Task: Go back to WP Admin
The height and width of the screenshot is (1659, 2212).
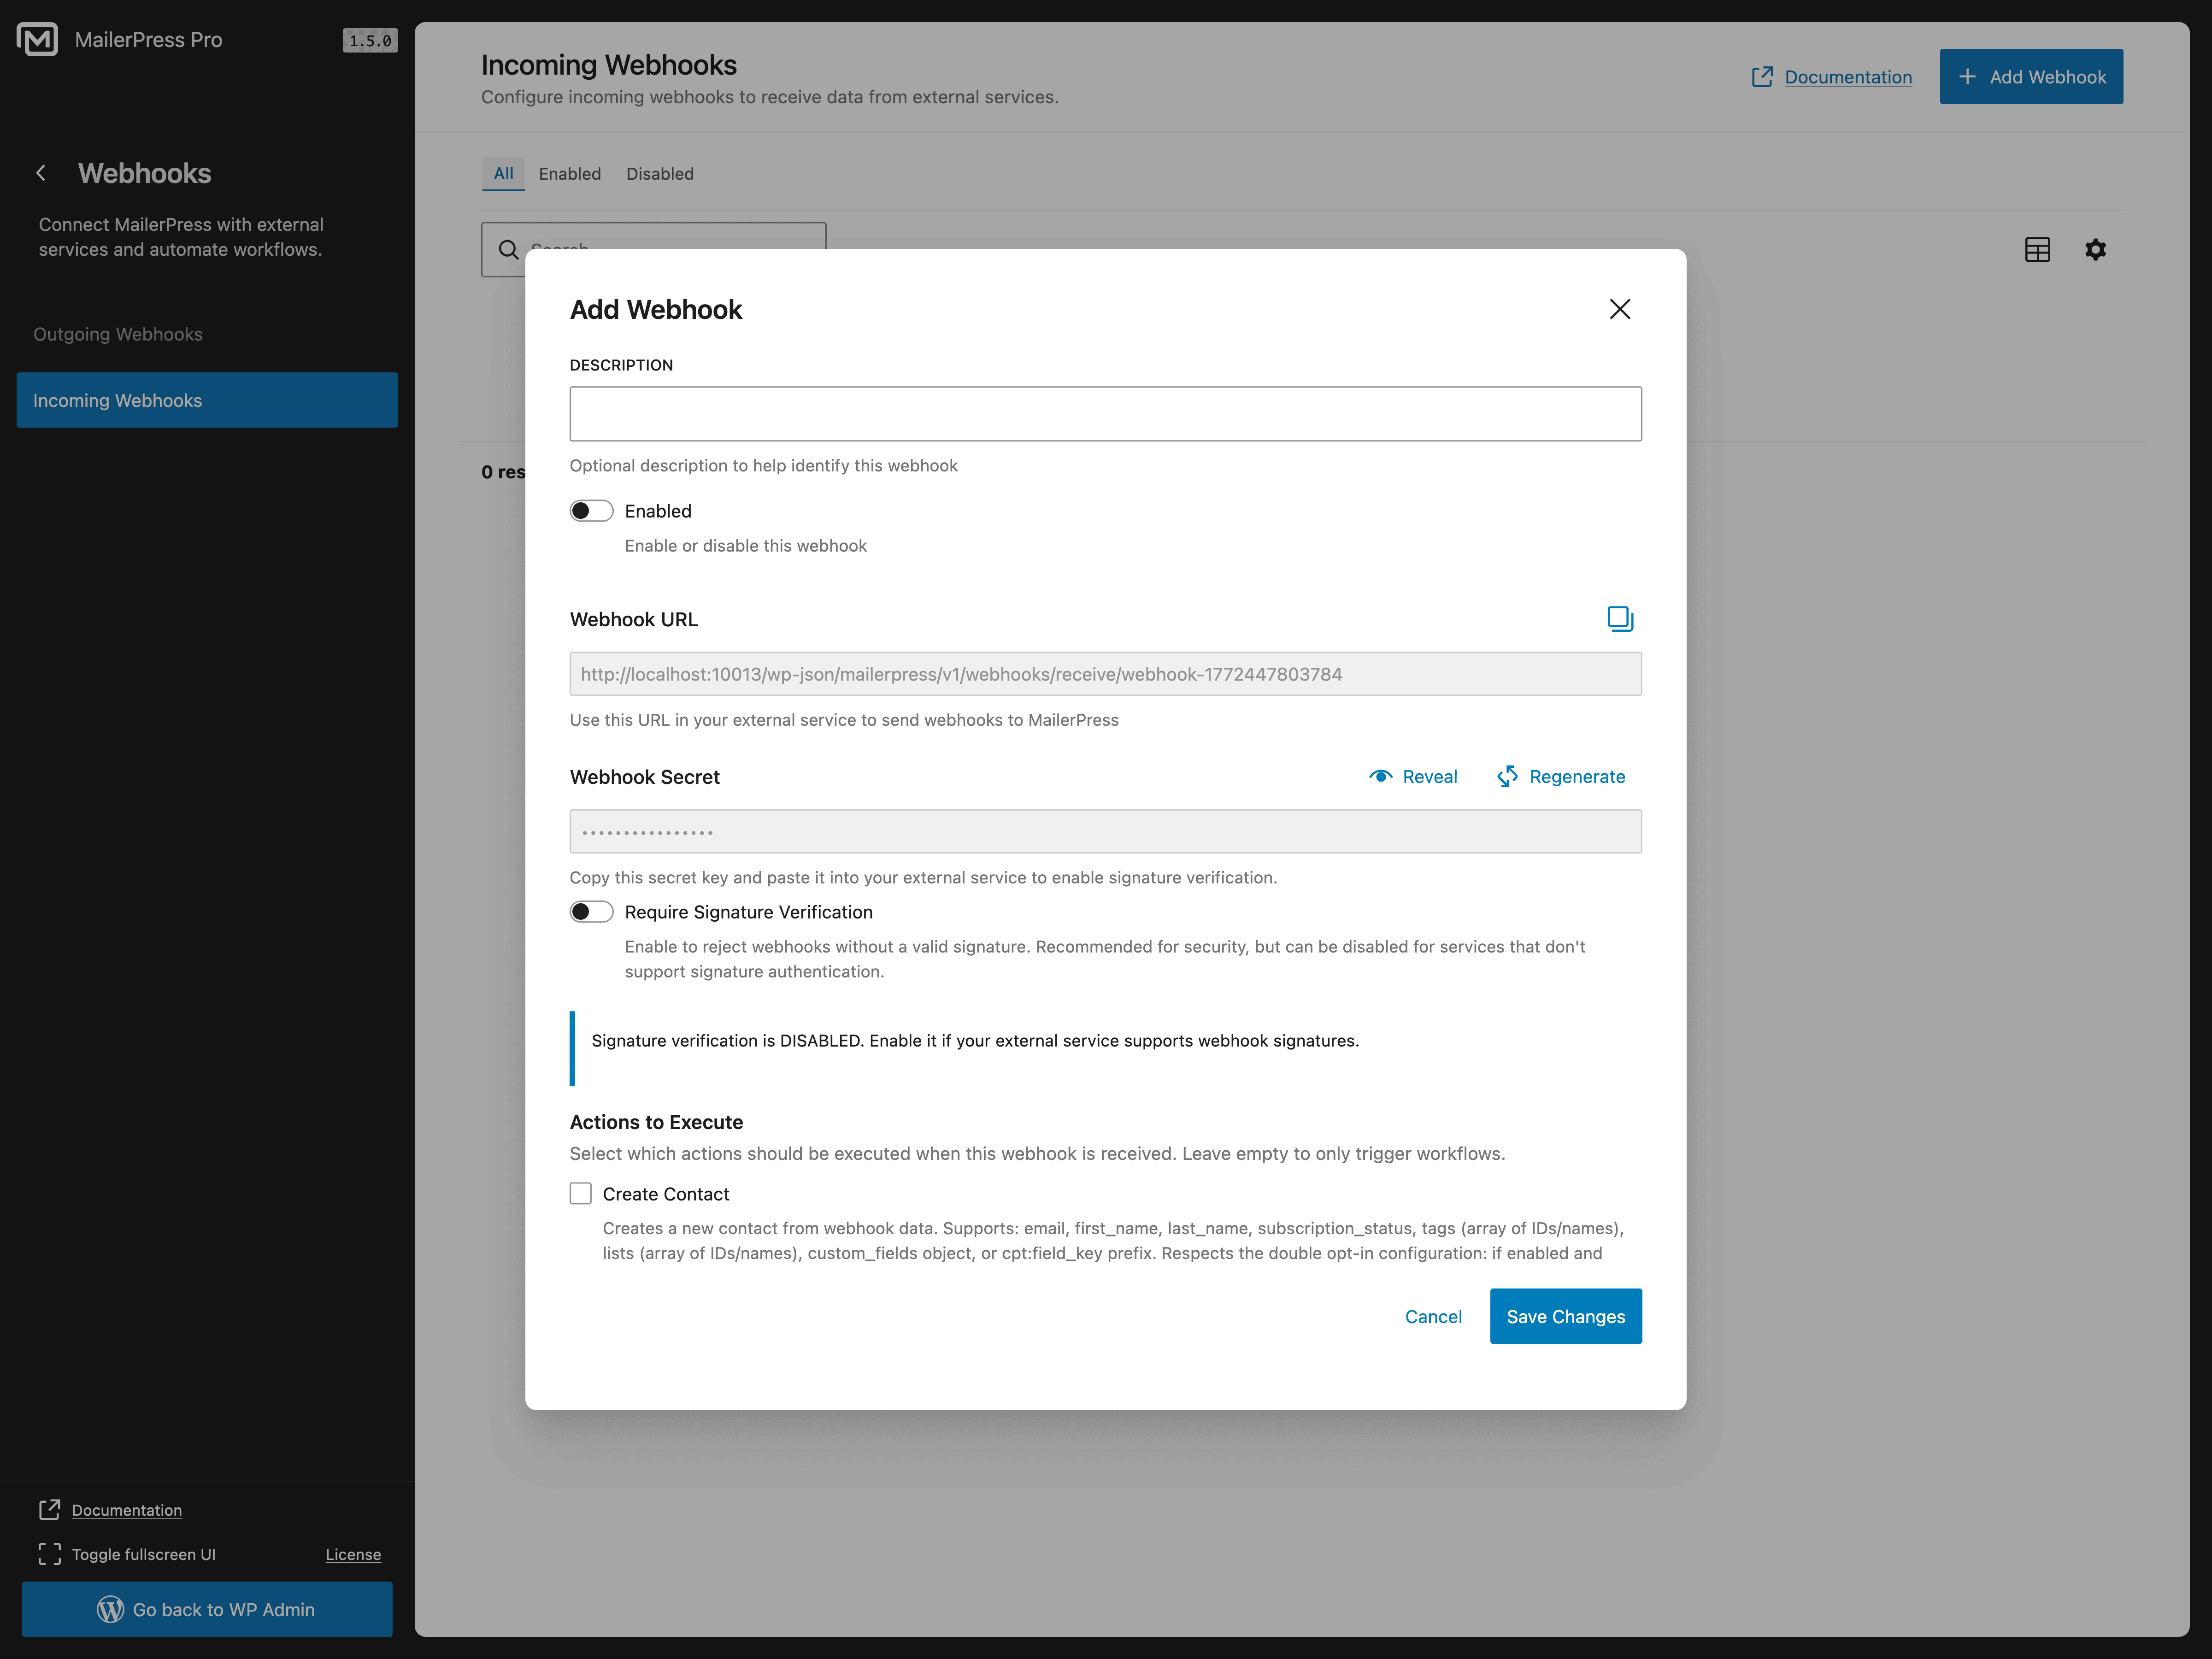Action: point(206,1609)
